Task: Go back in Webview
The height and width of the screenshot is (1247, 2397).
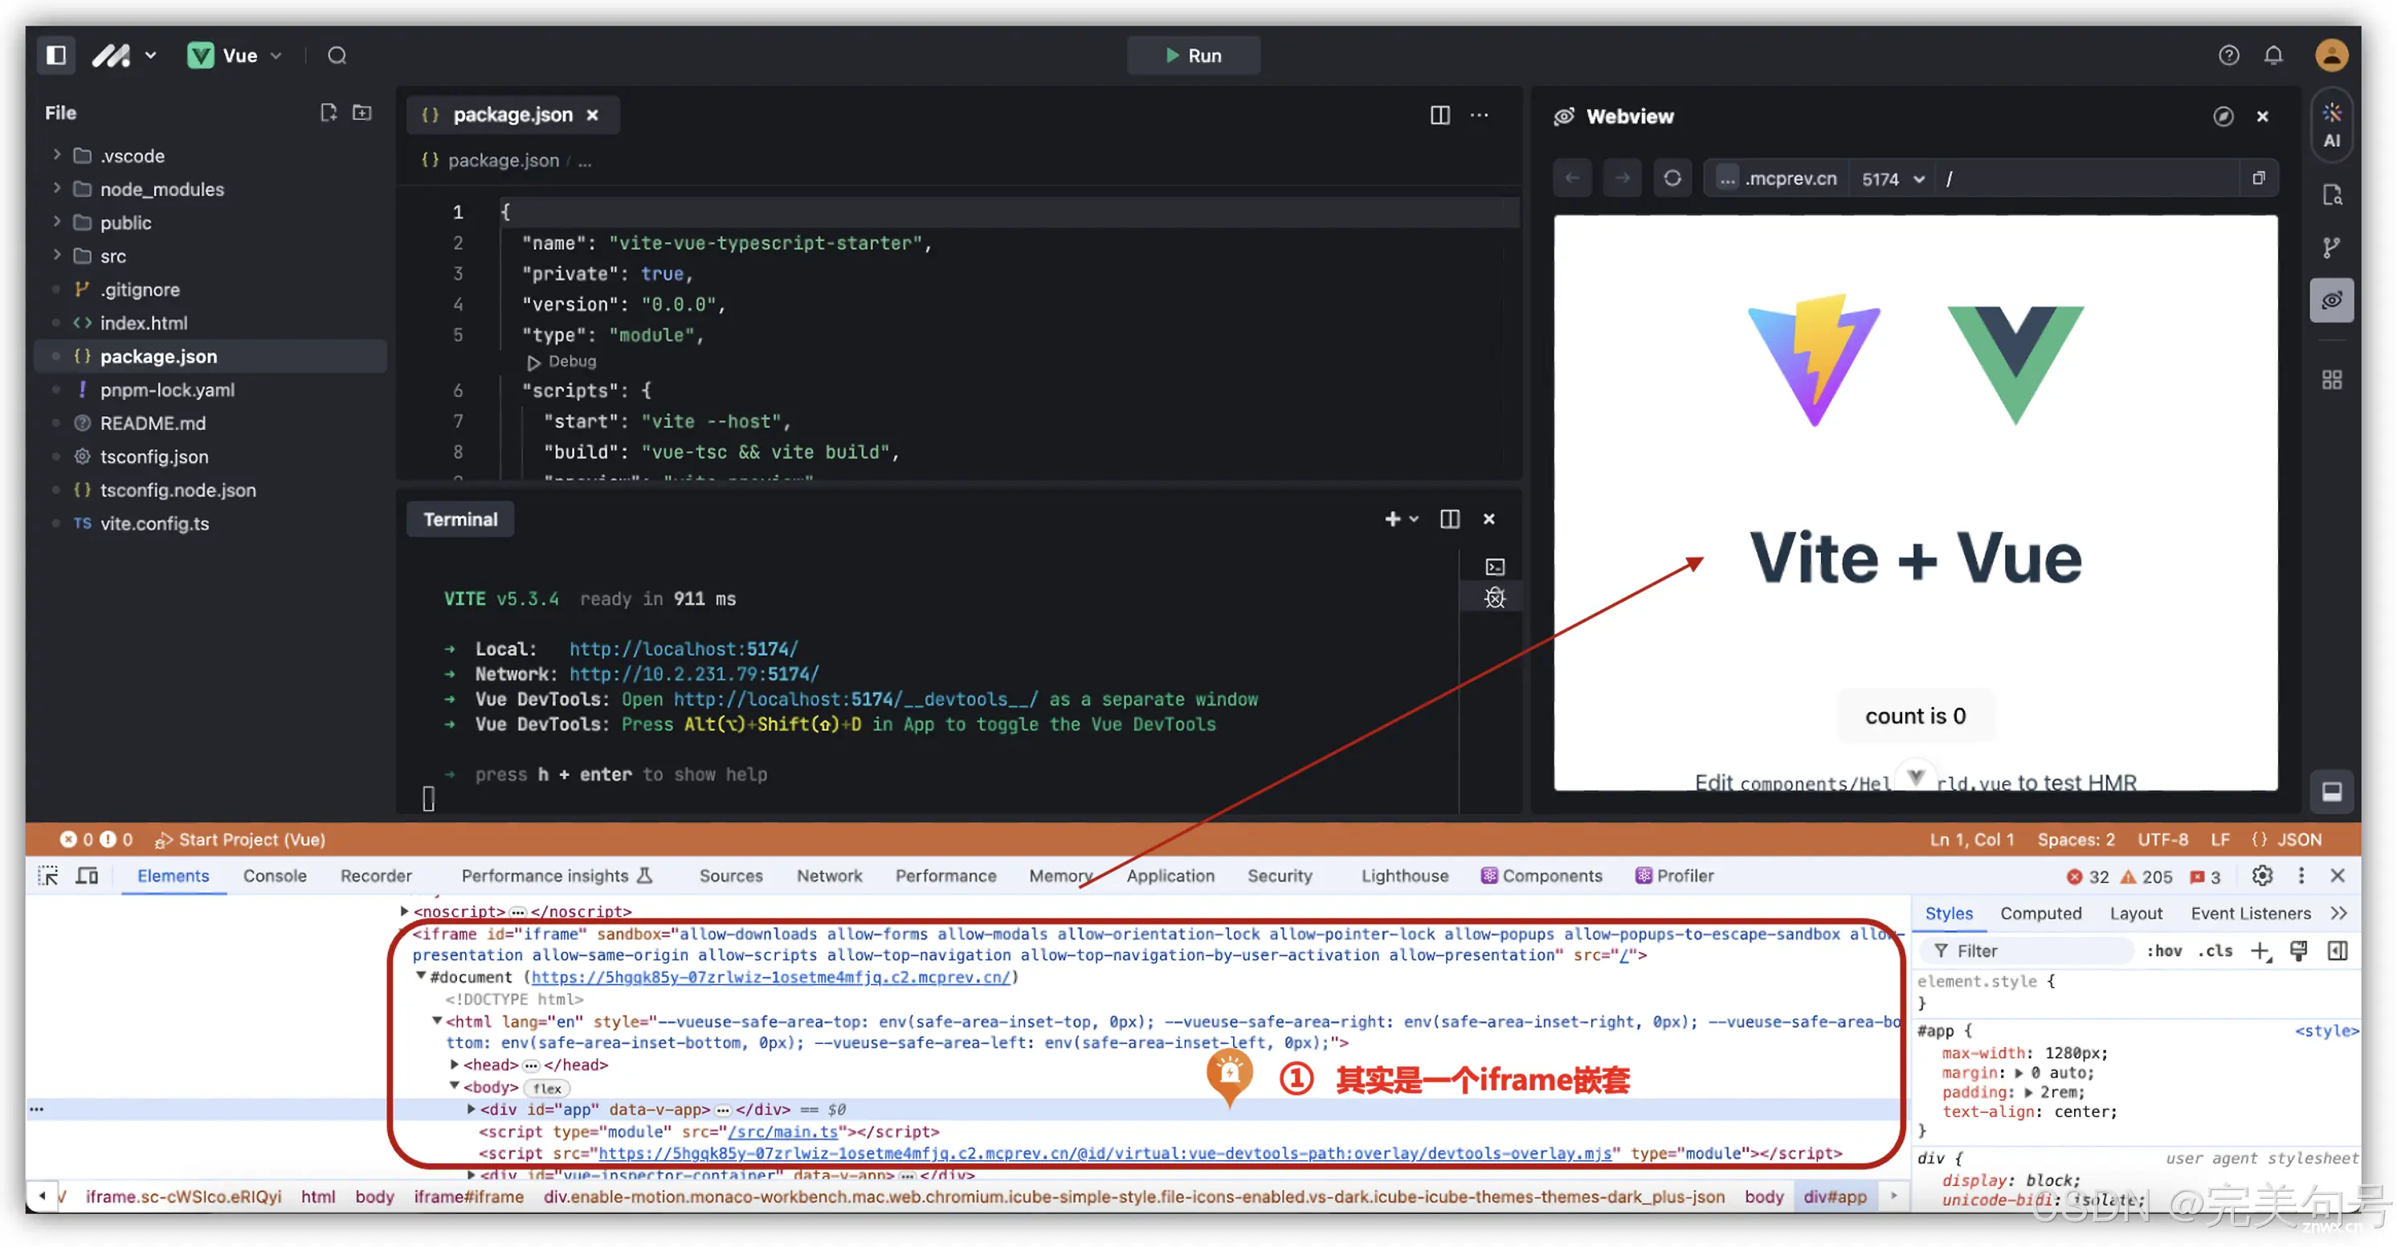Action: (x=1573, y=178)
